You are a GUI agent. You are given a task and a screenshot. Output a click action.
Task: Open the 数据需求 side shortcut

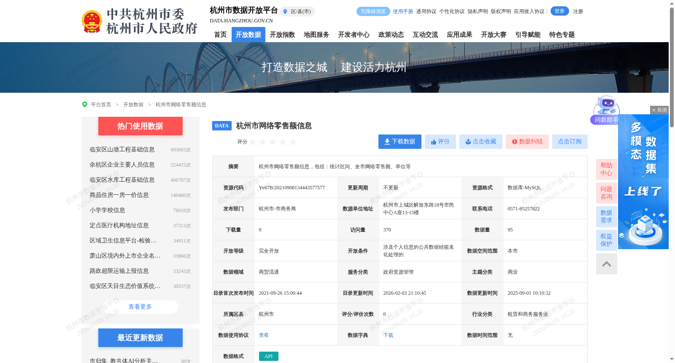click(x=607, y=217)
